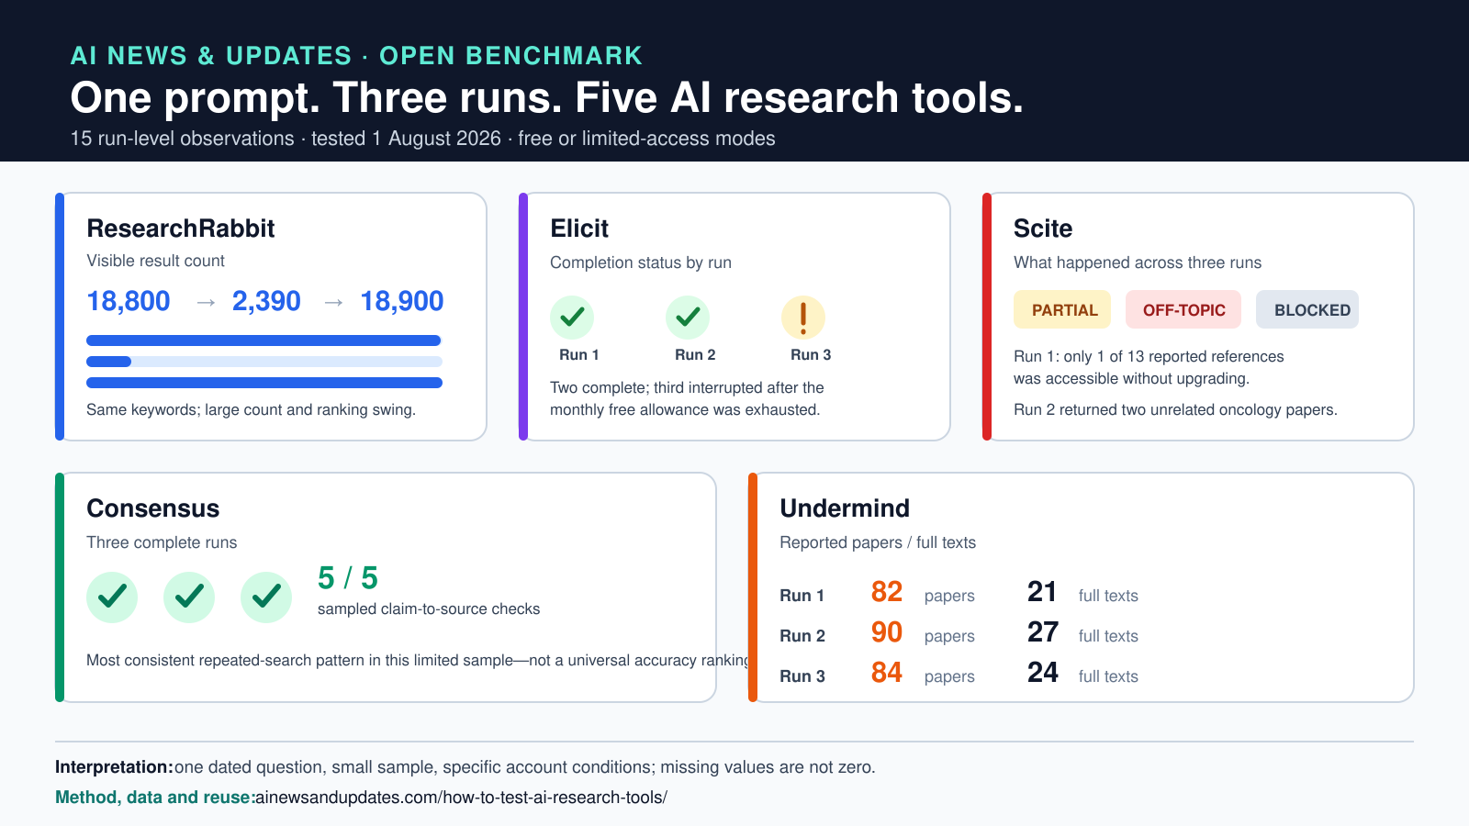Click the 18,900 result count
This screenshot has height=826, width=1469.
tap(402, 301)
